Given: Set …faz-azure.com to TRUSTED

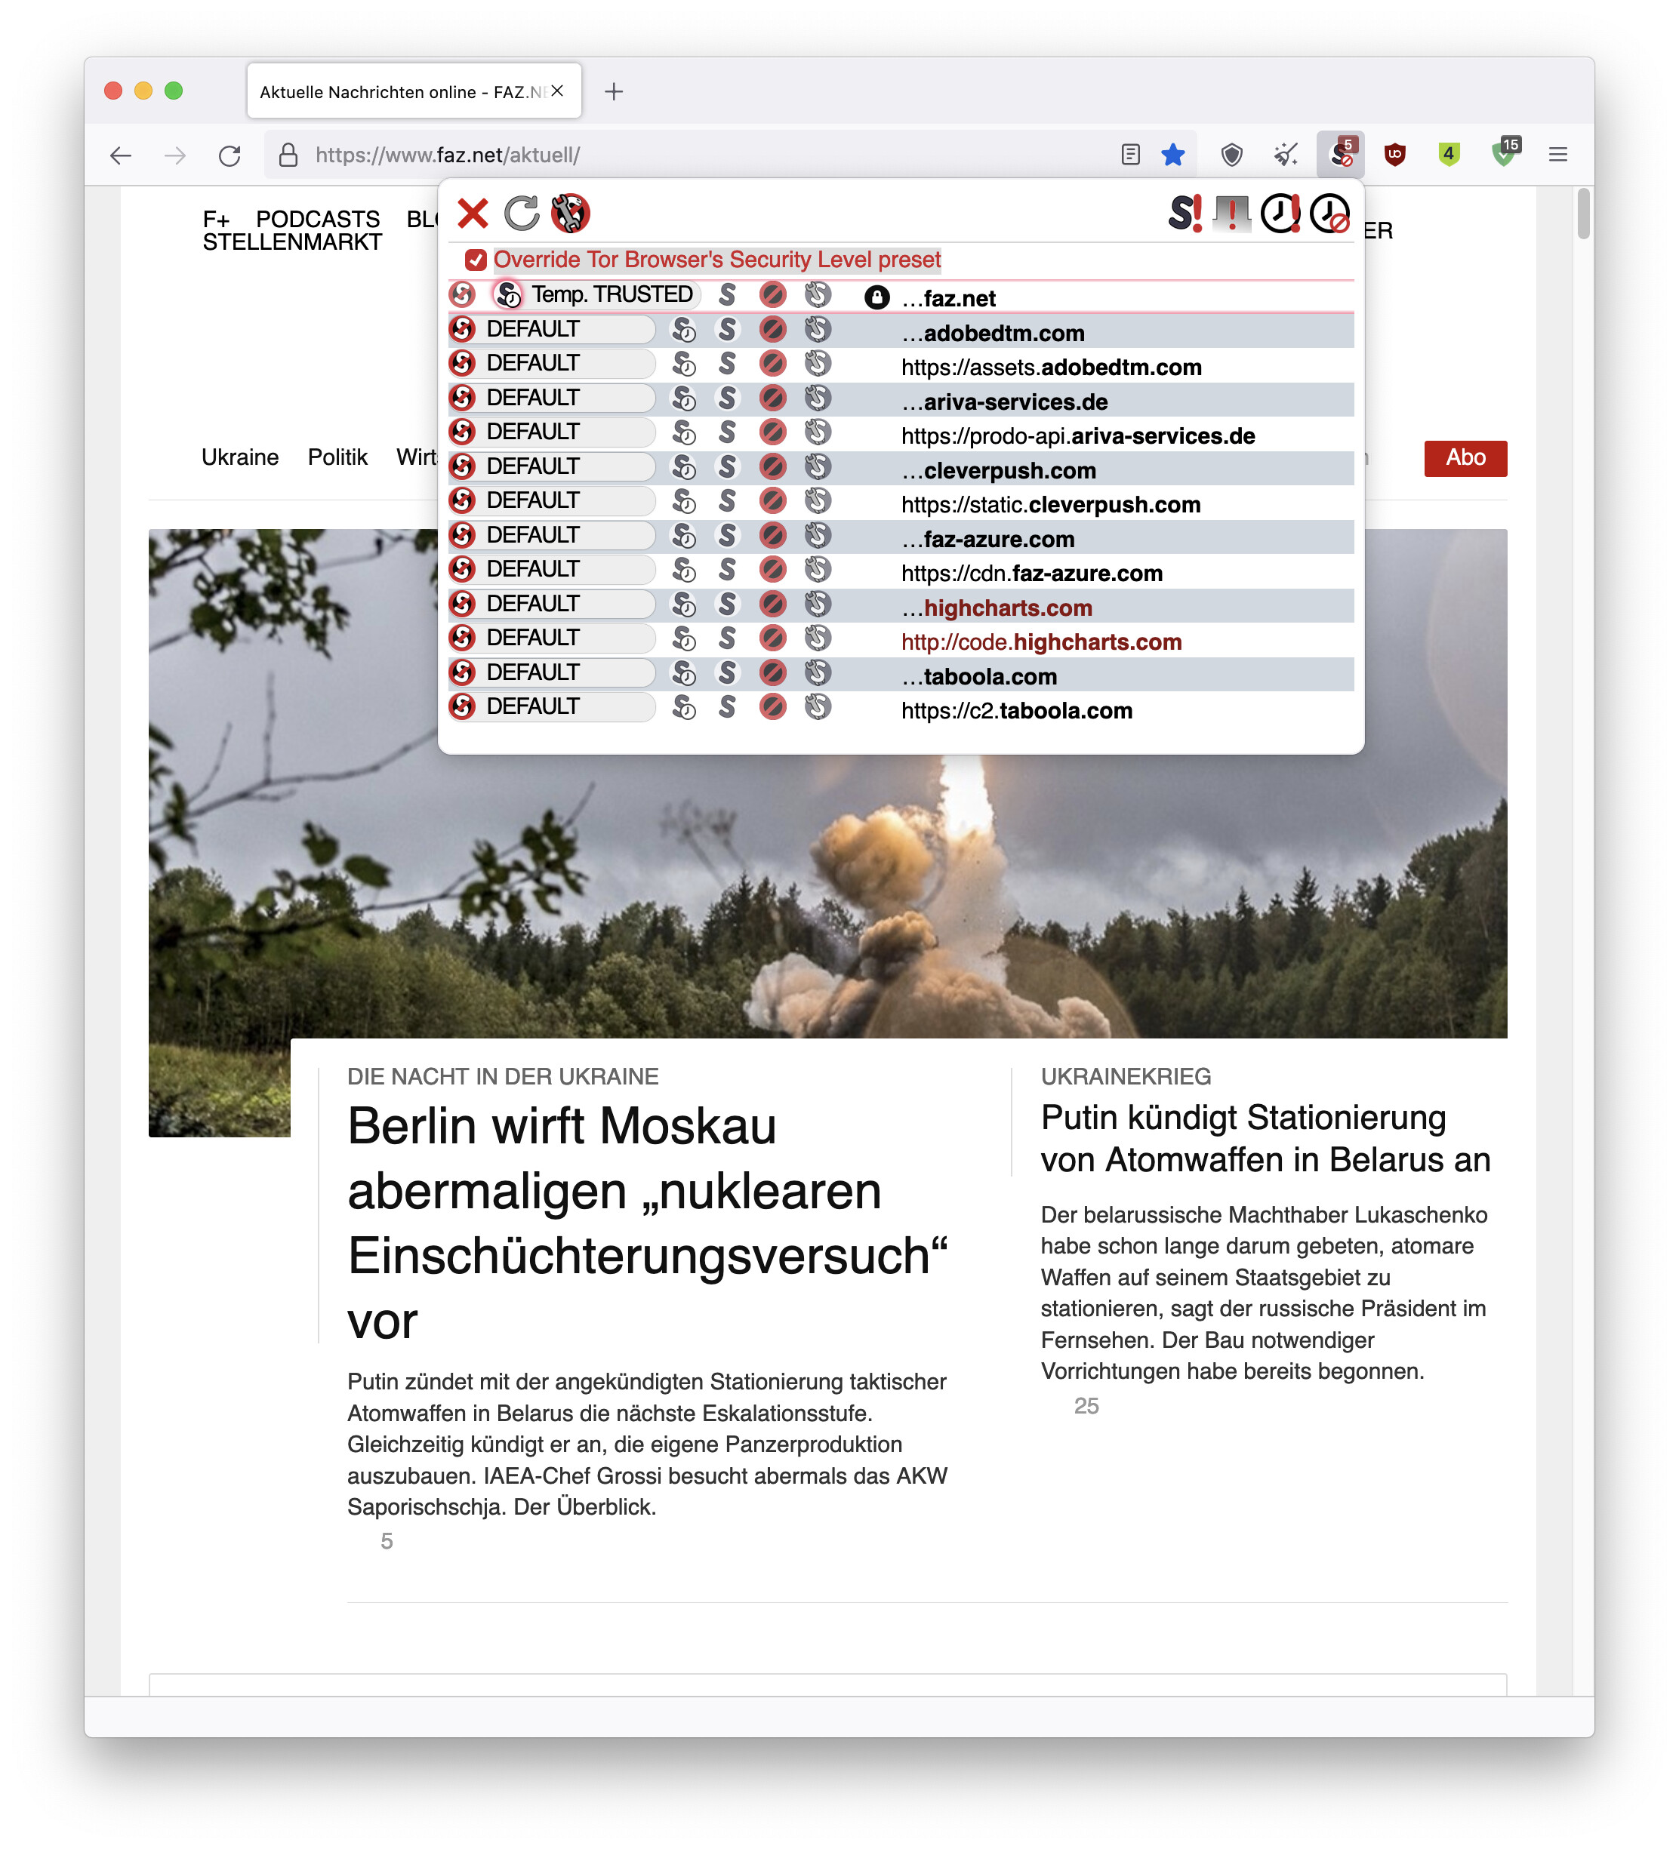Looking at the screenshot, I should pyautogui.click(x=727, y=536).
